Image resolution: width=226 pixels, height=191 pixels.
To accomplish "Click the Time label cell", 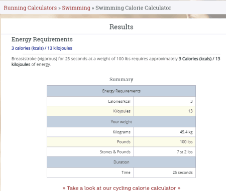I will (90, 172).
